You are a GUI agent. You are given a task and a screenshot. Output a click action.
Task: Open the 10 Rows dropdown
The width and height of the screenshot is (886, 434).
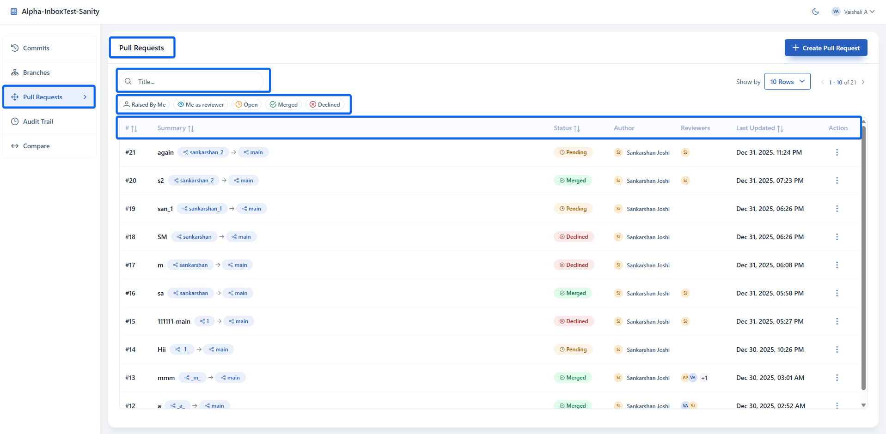point(788,82)
